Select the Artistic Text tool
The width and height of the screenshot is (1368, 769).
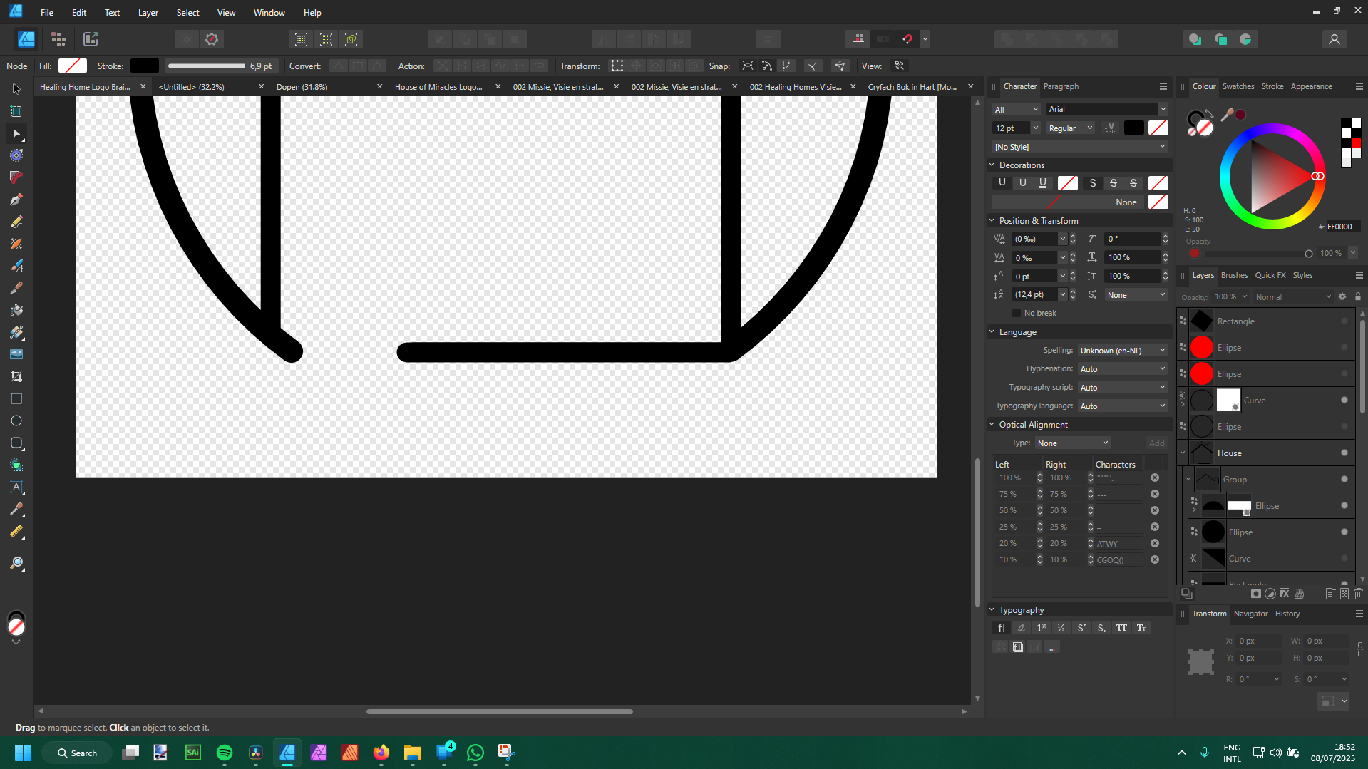coord(16,487)
